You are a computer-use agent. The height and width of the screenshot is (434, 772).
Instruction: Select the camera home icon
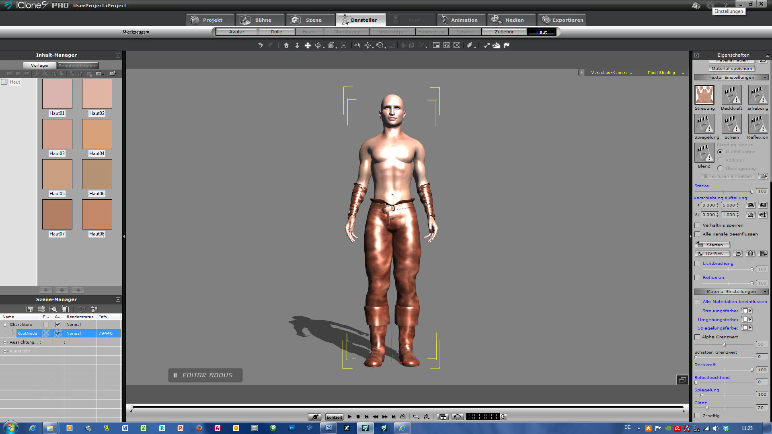click(x=286, y=45)
